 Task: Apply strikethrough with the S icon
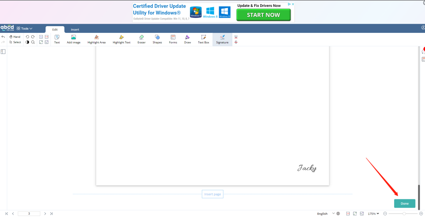[236, 42]
